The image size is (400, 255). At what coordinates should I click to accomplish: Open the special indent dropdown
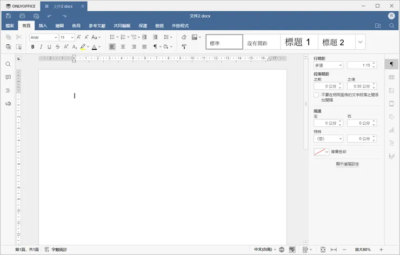[328, 138]
